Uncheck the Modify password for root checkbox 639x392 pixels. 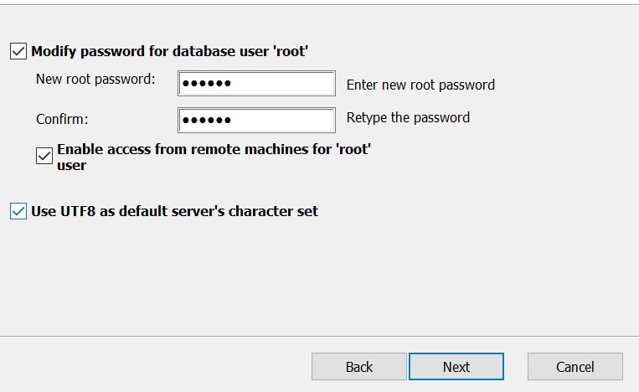pyautogui.click(x=18, y=51)
